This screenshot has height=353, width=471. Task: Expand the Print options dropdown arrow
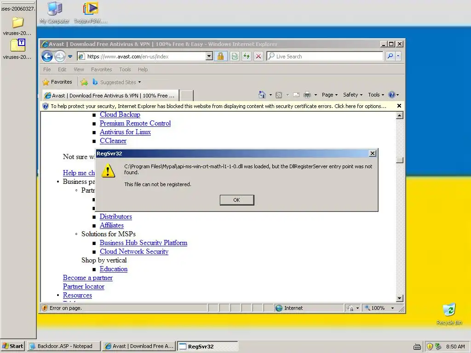(x=316, y=95)
